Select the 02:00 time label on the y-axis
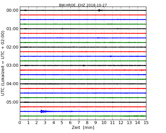 tap(13, 47)
